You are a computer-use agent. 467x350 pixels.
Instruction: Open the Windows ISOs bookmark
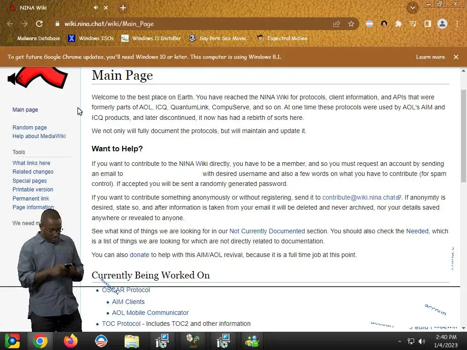click(x=91, y=38)
